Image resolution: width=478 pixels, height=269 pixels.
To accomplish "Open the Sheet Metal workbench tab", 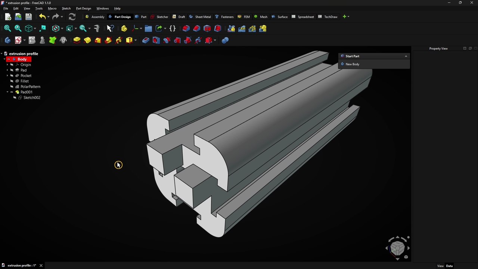I will pyautogui.click(x=200, y=17).
